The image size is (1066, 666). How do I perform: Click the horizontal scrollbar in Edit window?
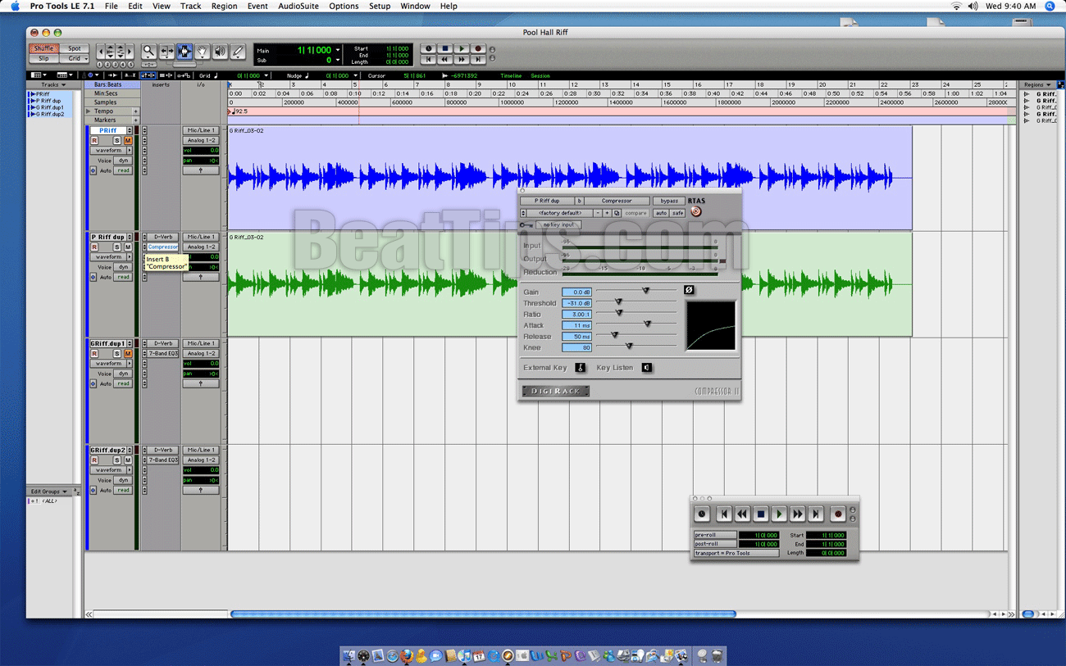483,614
